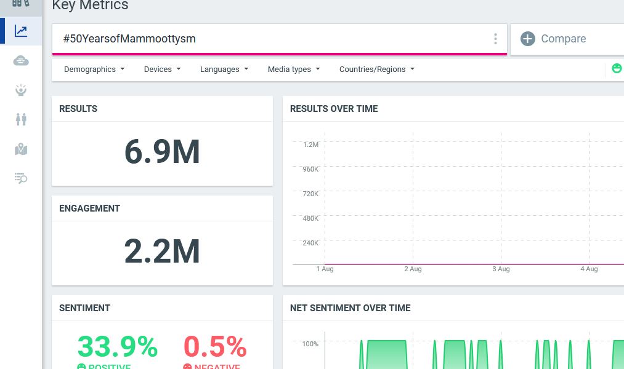Expand the Demographics filter dropdown

pos(94,69)
